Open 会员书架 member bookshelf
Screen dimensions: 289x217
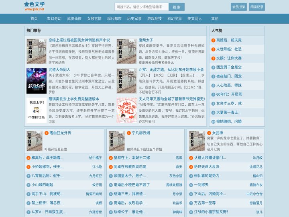[239, 7]
